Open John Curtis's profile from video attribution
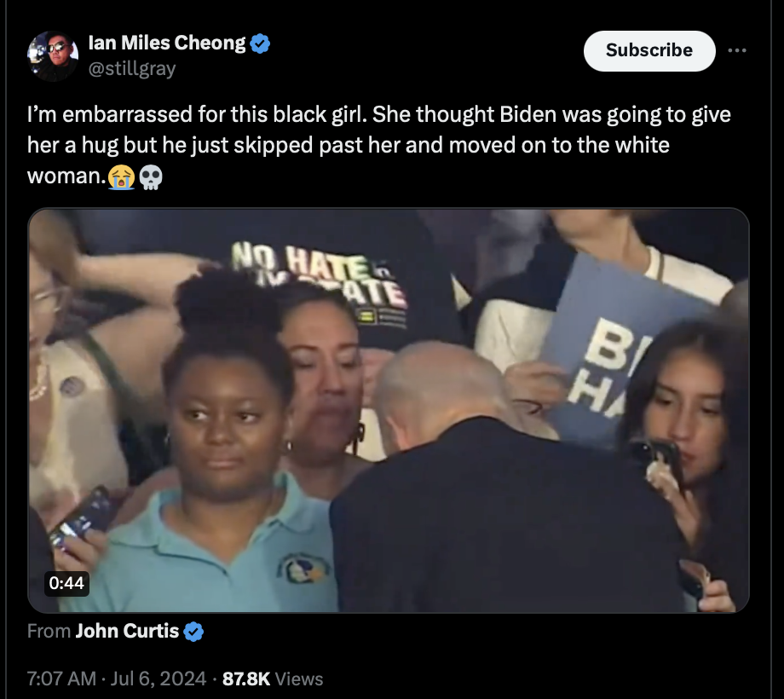The height and width of the screenshot is (699, 784). pyautogui.click(x=127, y=631)
